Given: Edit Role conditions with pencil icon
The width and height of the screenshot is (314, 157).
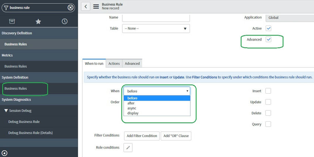Looking at the screenshot, I should click(x=128, y=147).
